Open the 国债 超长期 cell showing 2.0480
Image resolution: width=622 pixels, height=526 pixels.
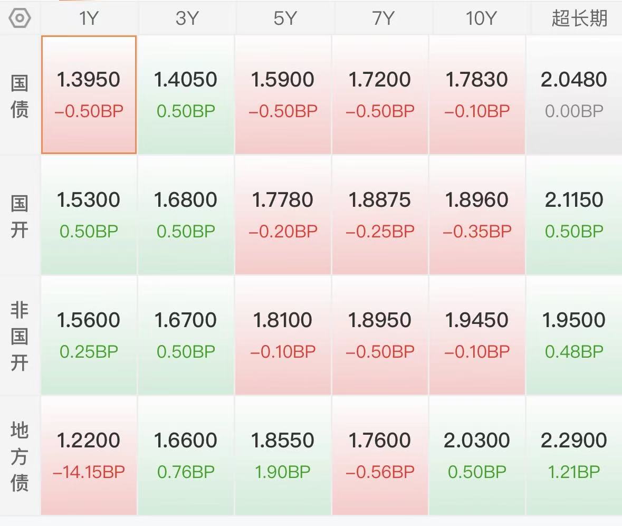pos(574,95)
